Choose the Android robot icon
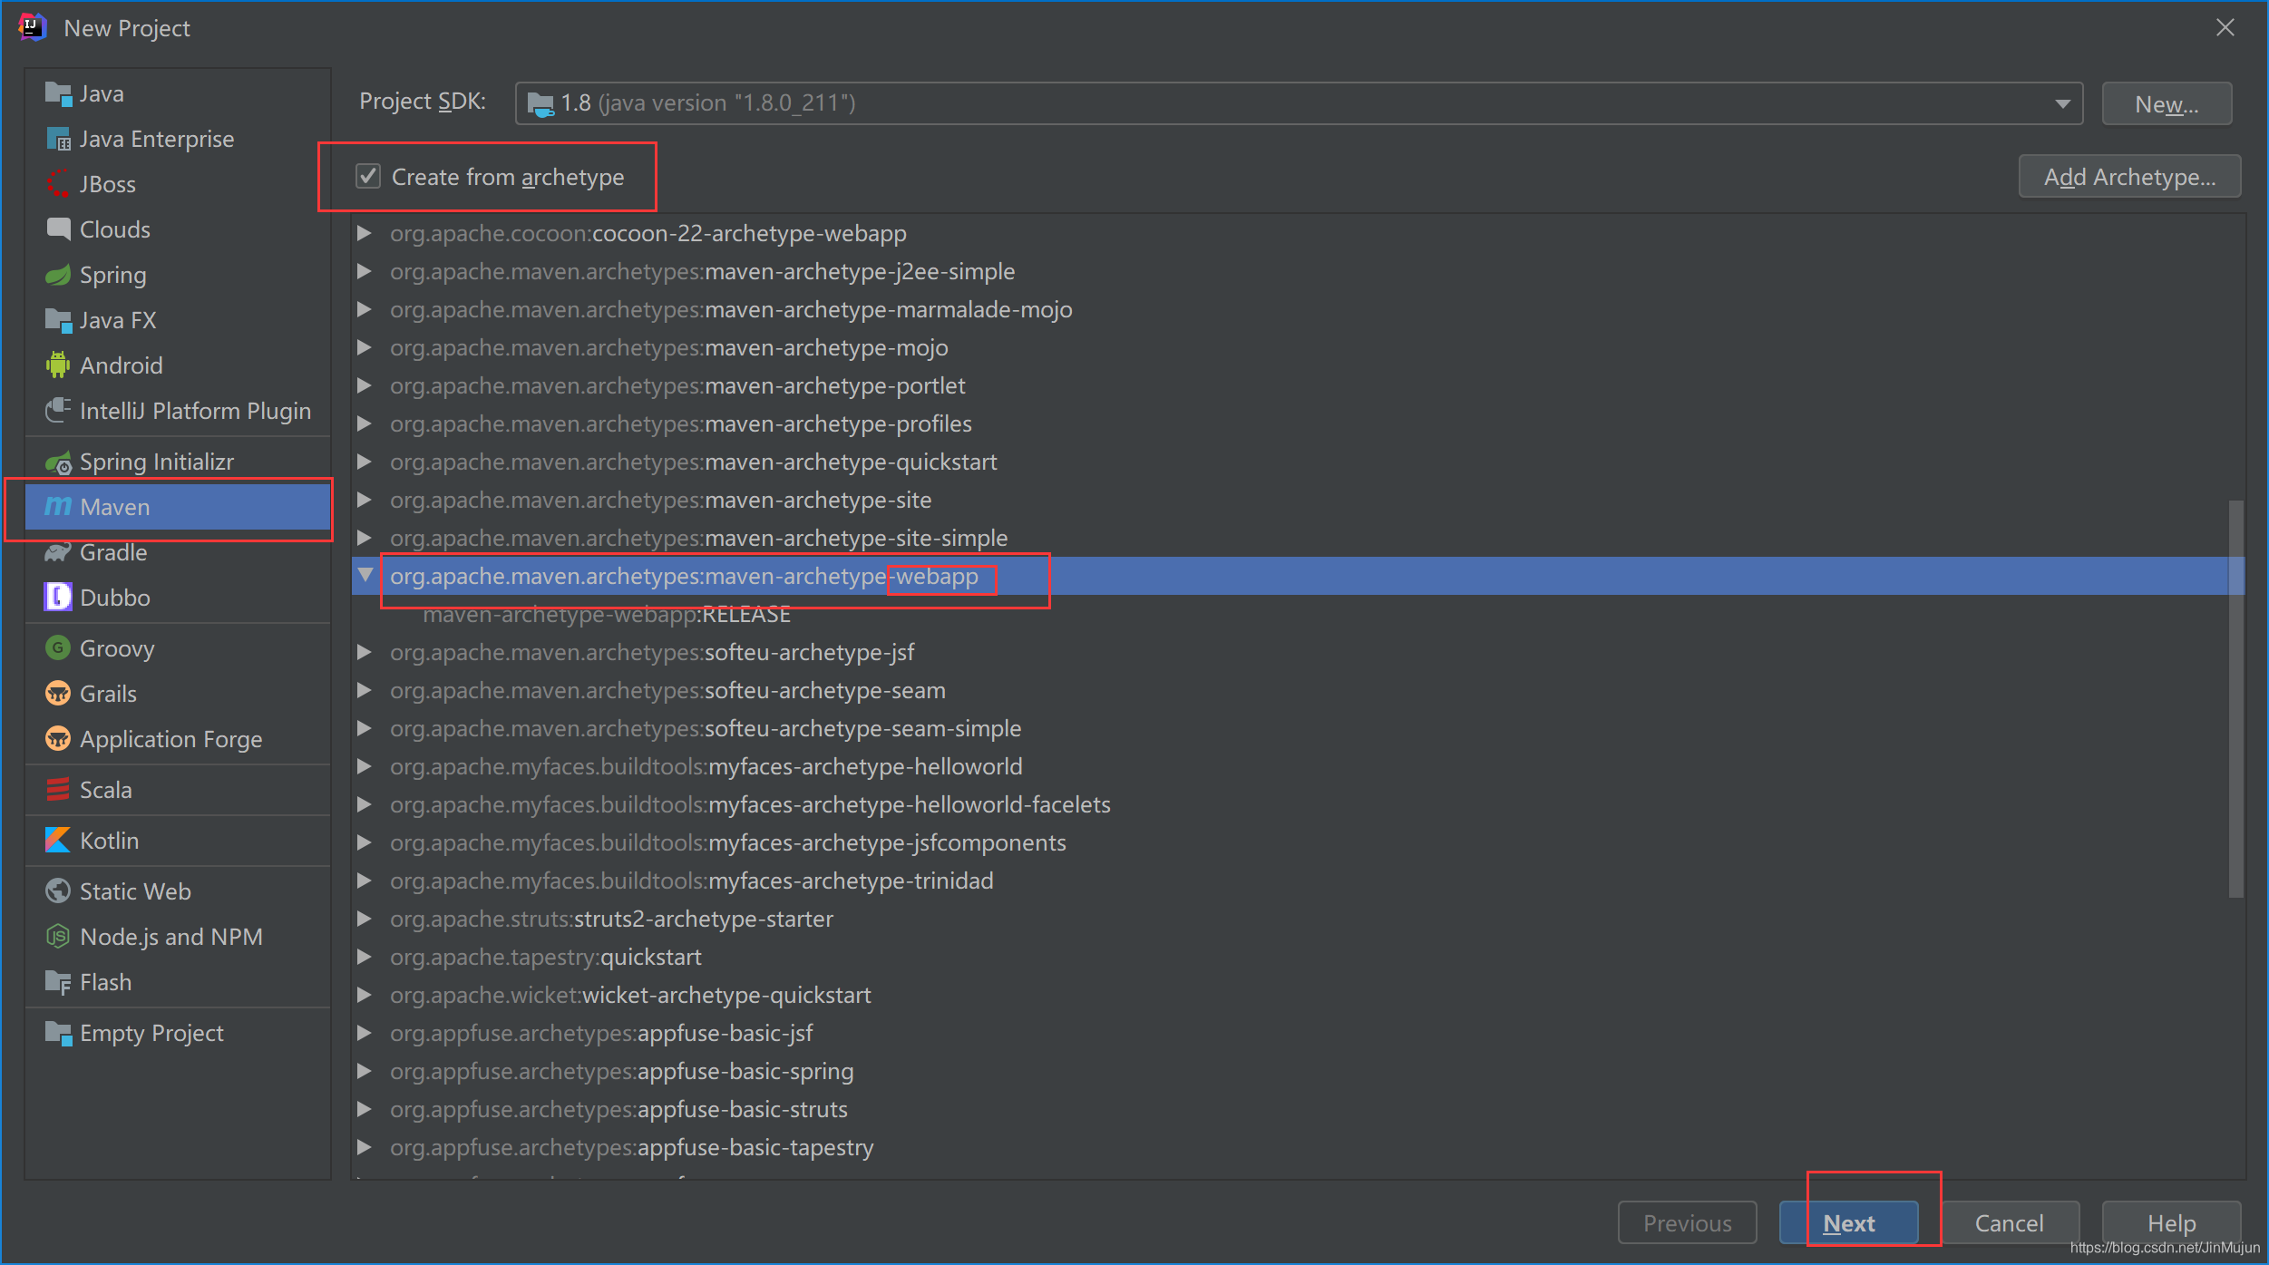This screenshot has width=2269, height=1265. [x=58, y=365]
